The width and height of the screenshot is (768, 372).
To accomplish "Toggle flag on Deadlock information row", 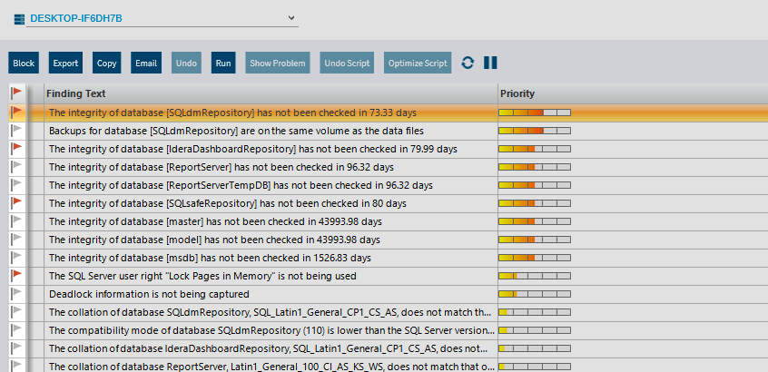I will (x=17, y=294).
